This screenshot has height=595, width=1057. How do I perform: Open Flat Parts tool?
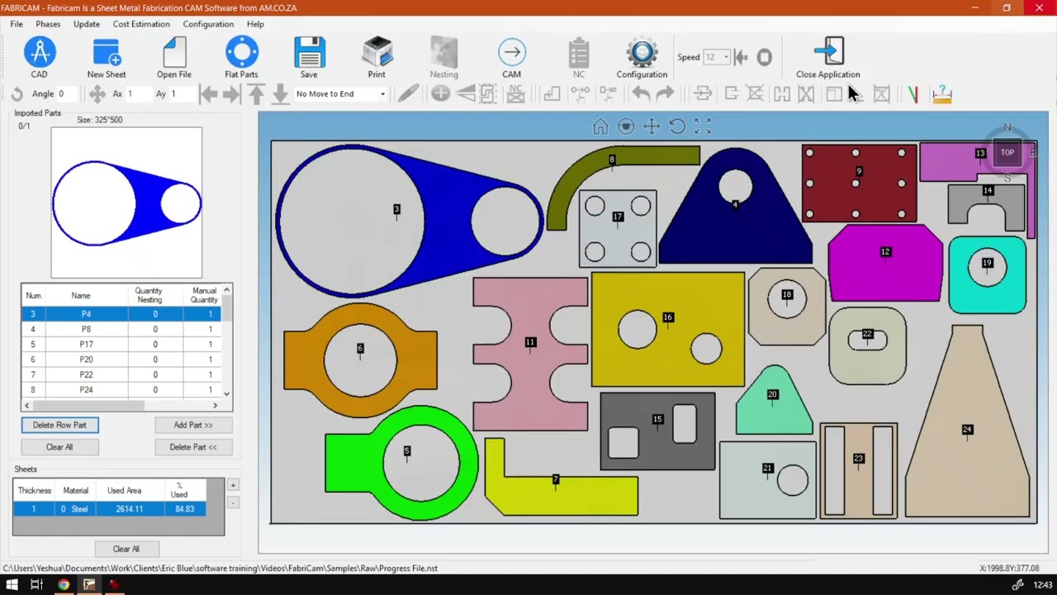pos(241,54)
